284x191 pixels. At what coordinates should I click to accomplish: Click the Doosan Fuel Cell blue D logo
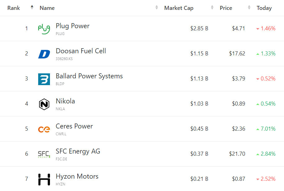44,54
